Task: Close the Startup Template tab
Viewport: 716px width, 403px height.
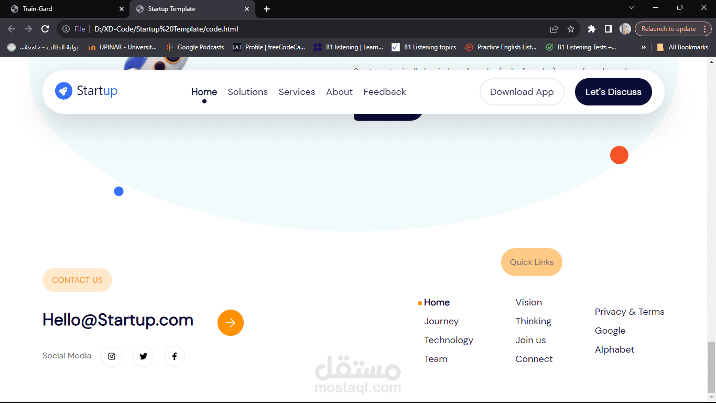Action: pos(247,9)
